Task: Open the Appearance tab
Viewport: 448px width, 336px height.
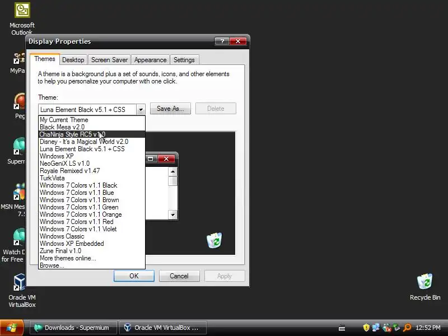Action: (150, 60)
